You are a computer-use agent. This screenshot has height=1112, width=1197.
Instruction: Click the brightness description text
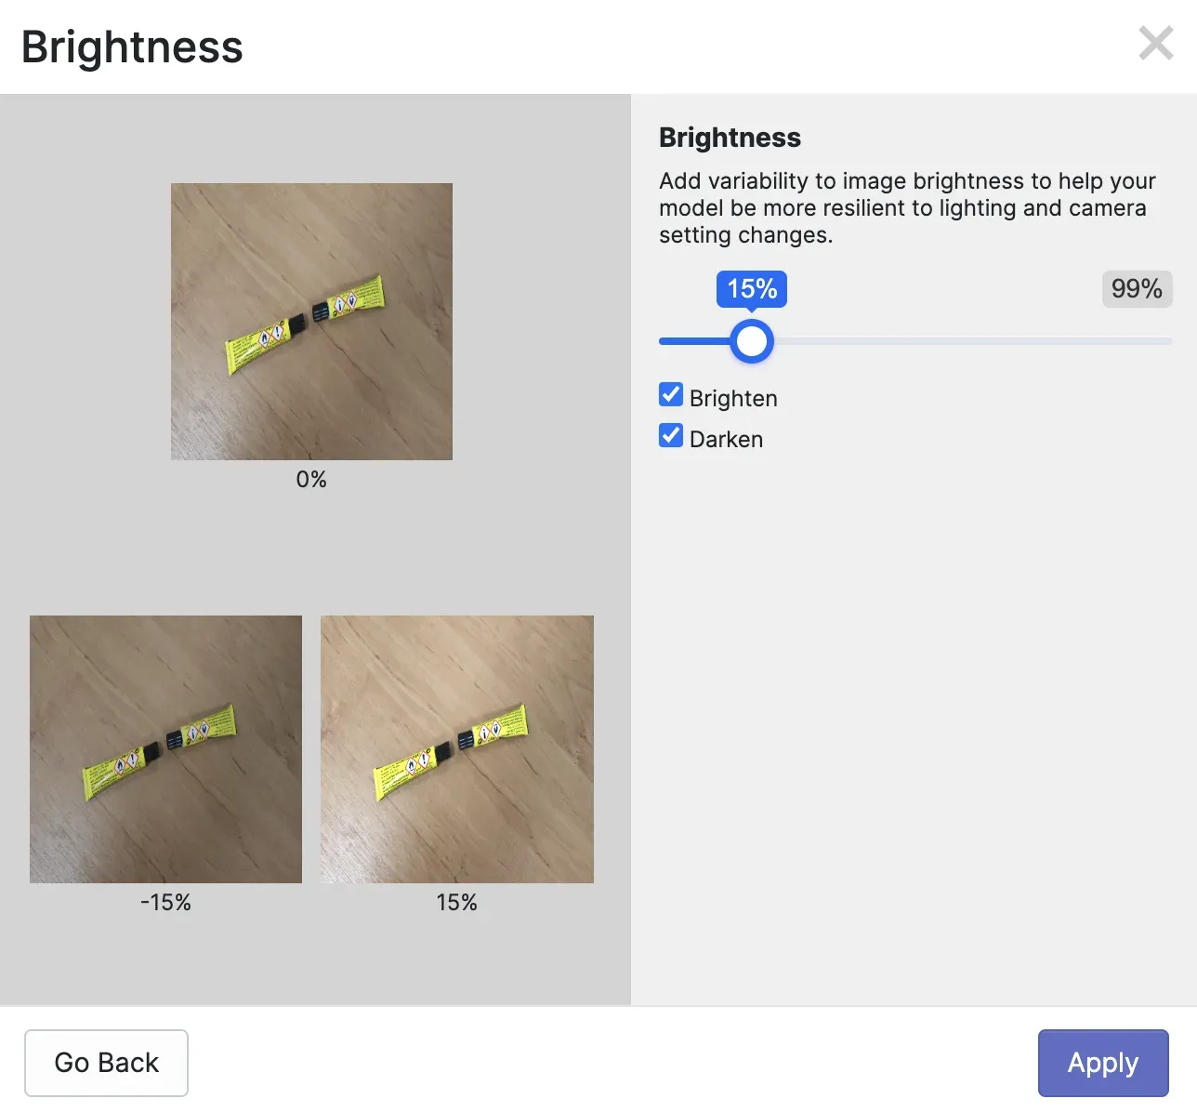[906, 208]
